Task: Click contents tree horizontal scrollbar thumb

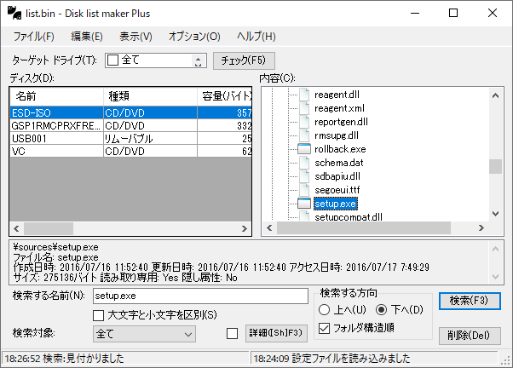Action: pyautogui.click(x=364, y=228)
